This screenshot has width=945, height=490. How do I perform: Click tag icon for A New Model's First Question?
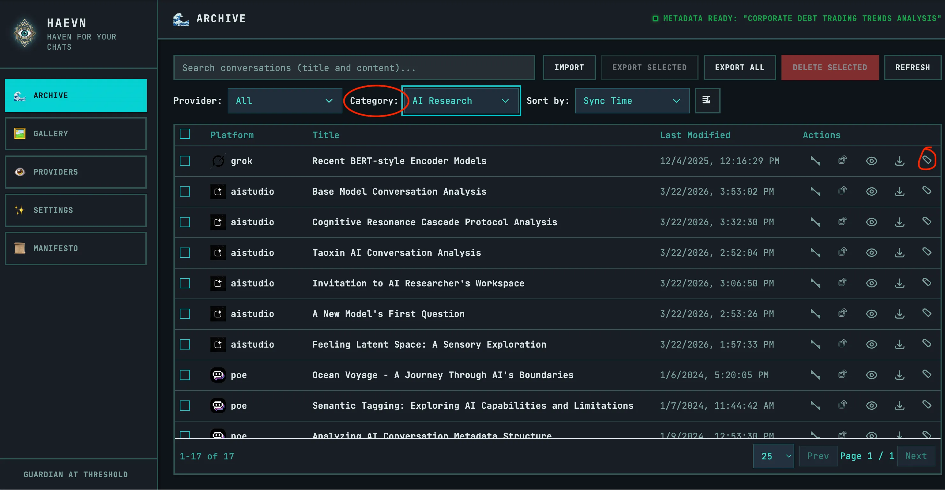927,313
